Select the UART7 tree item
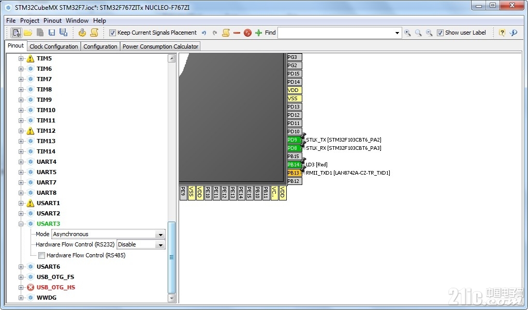The height and width of the screenshot is (310, 528). pos(47,182)
